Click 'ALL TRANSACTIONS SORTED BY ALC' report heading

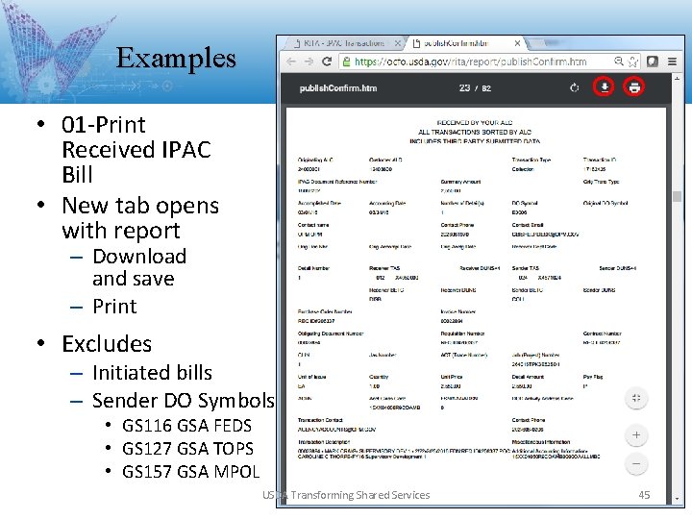475,132
